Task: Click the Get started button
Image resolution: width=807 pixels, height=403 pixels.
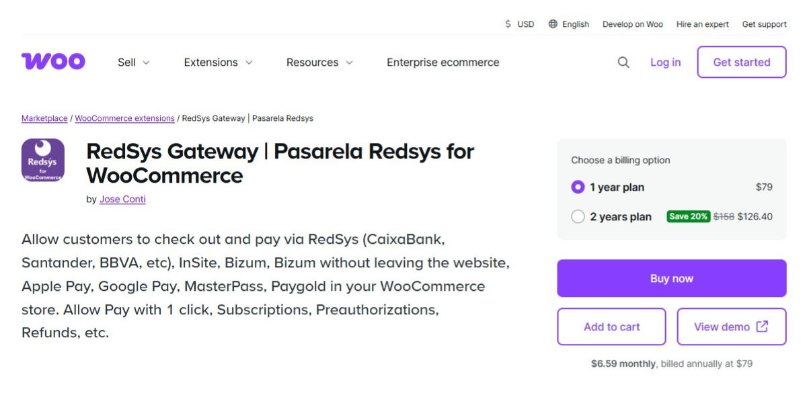Action: click(x=741, y=62)
